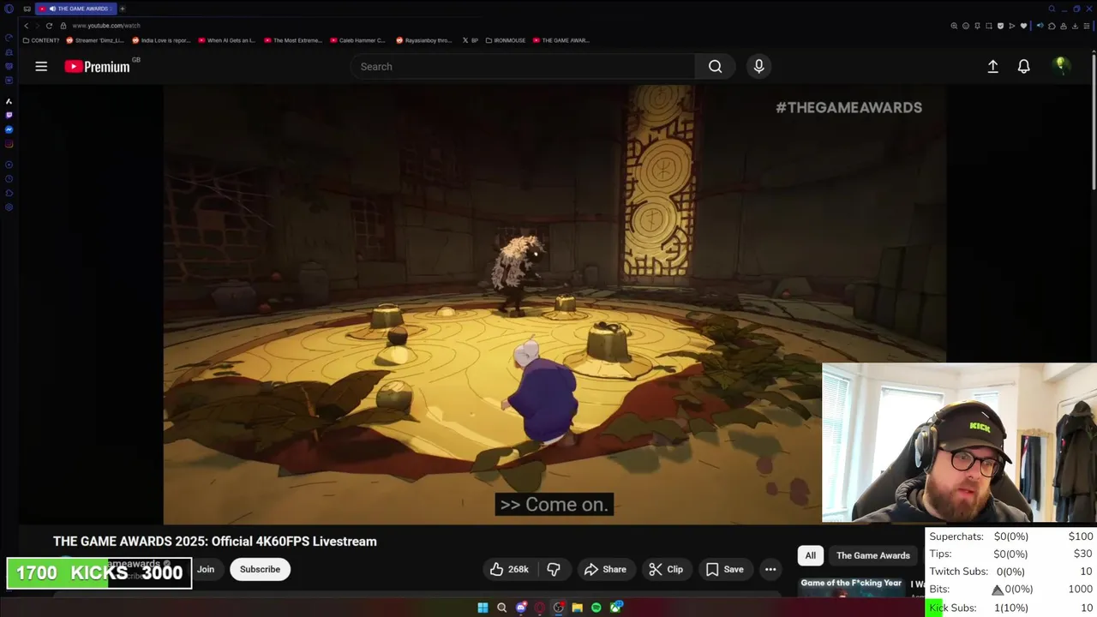Open Extensions cube in Opera sidebar
Image resolution: width=1097 pixels, height=617 pixels.
pyautogui.click(x=9, y=193)
